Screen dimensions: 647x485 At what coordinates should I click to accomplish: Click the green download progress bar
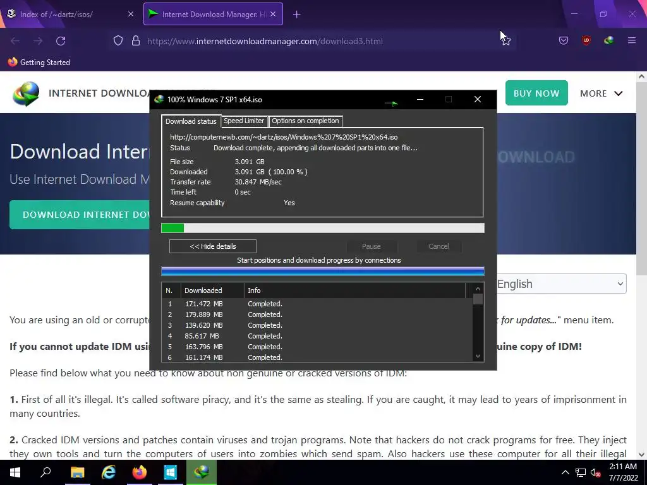[x=323, y=228]
